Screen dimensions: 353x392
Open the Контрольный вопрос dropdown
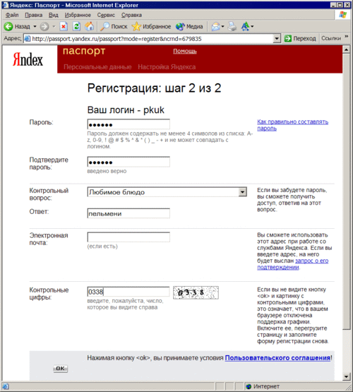coord(167,192)
